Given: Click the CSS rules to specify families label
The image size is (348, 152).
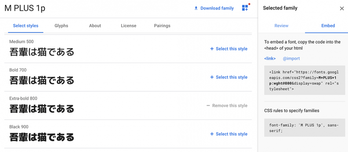Looking at the screenshot, I should [x=292, y=110].
